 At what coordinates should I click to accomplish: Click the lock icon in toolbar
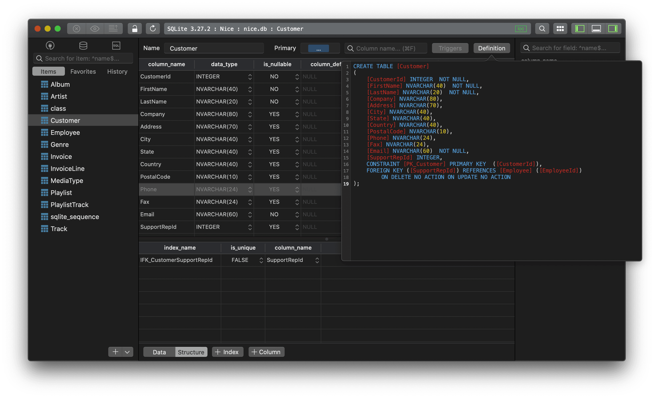135,28
